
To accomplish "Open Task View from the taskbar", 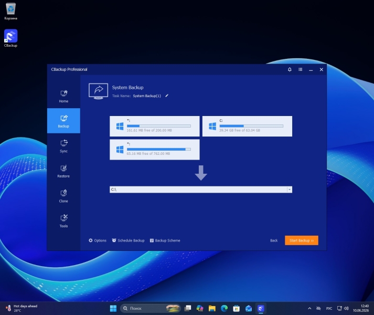I will pos(188,308).
